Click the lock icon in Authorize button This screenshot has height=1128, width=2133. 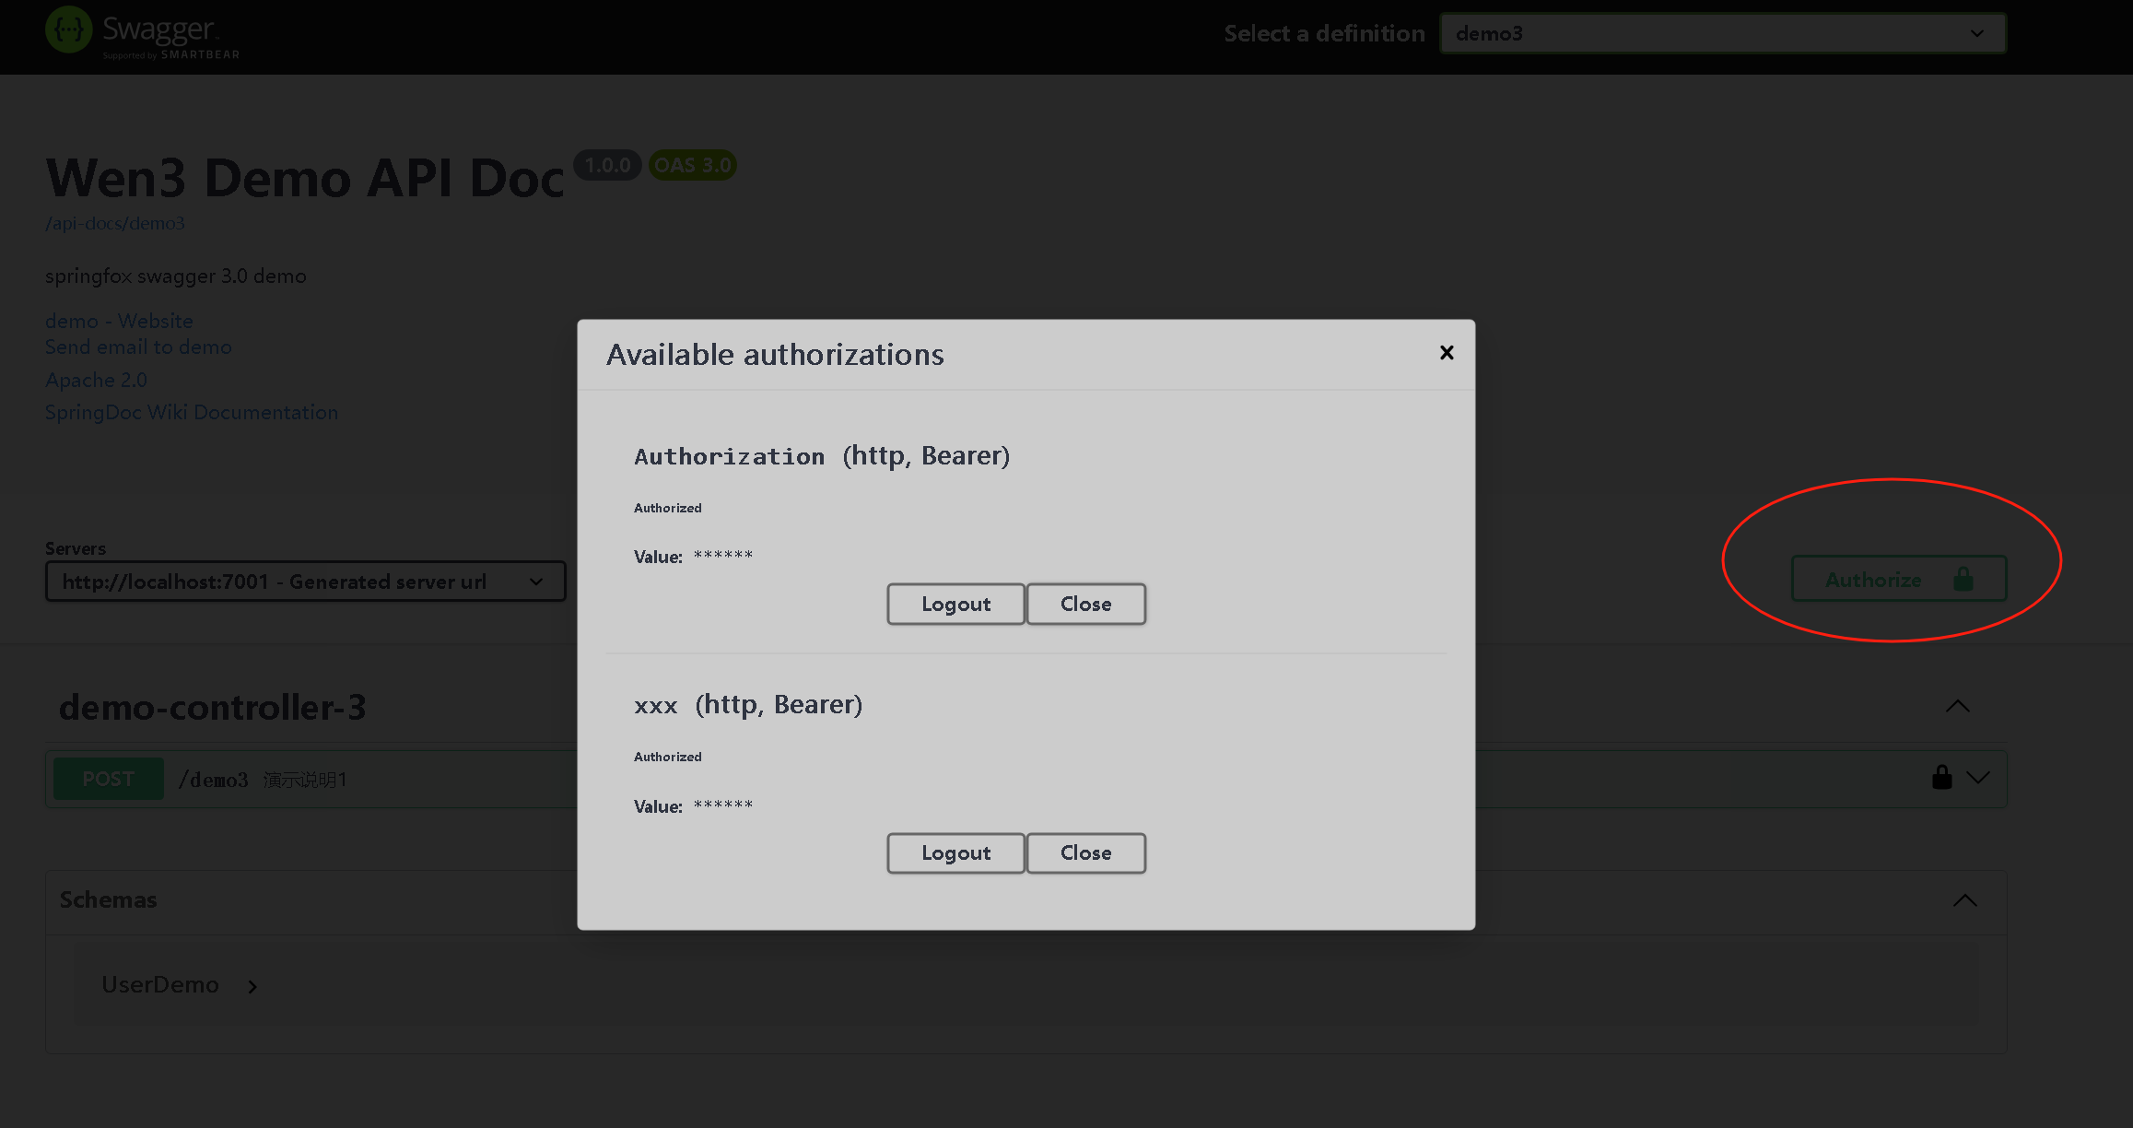[x=1963, y=579]
